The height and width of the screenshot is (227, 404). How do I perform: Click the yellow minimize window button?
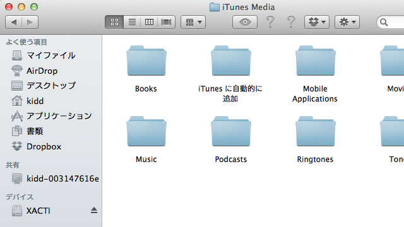click(x=21, y=7)
